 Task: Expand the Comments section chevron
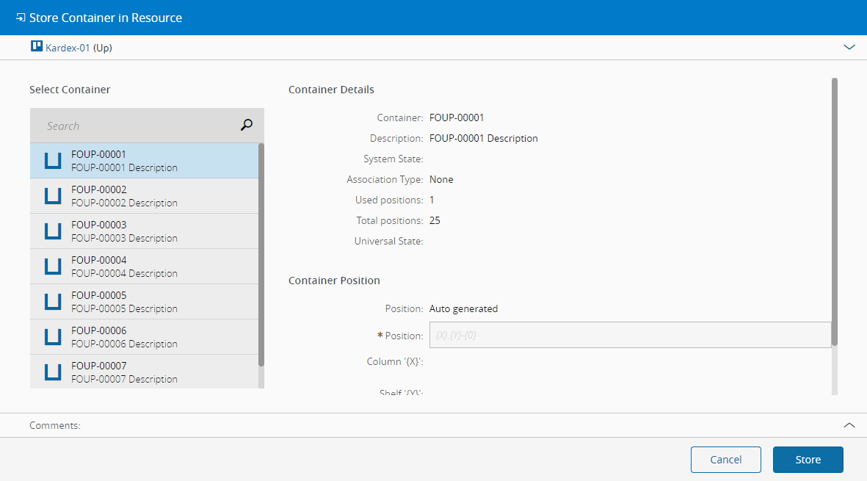tap(849, 425)
